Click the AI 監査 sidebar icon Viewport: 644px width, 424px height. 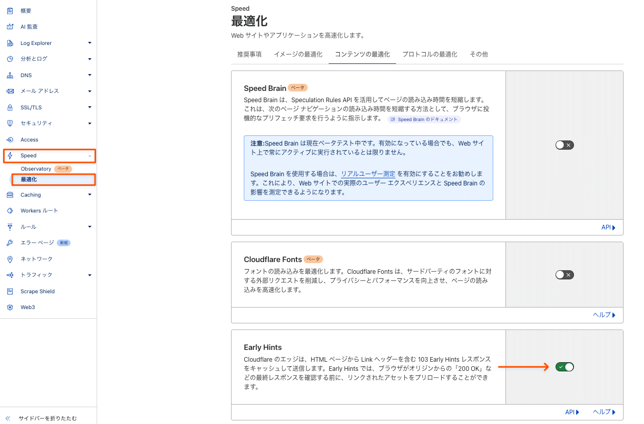pos(10,27)
